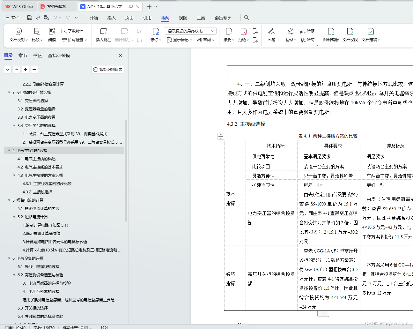Click the 智能识别目录 button

coord(107,69)
